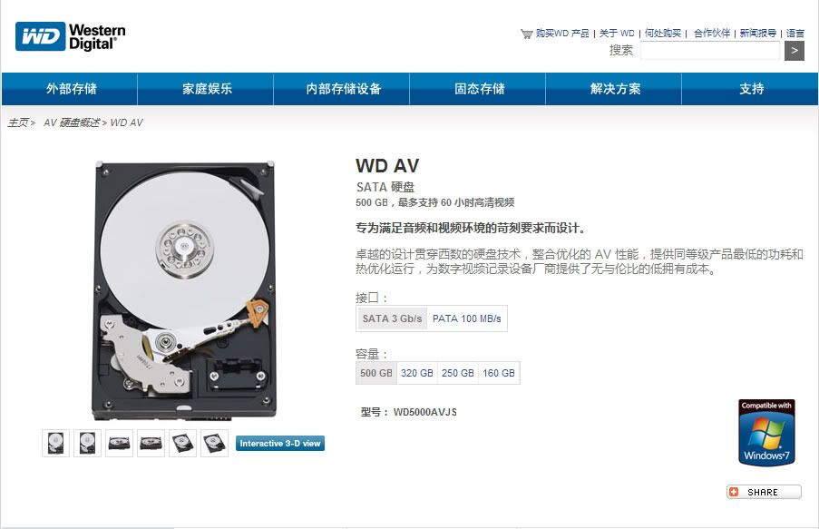Open the 支持 menu

[x=751, y=89]
